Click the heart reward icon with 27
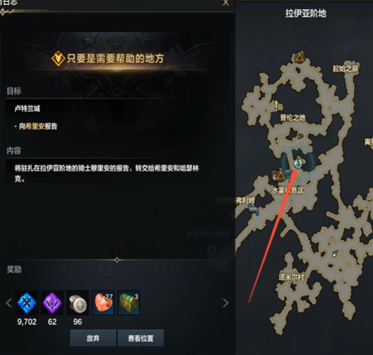The height and width of the screenshot is (355, 373). (103, 303)
